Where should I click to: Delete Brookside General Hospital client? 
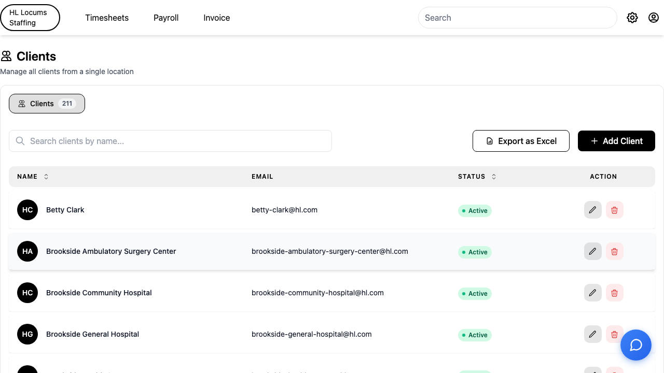(x=615, y=334)
